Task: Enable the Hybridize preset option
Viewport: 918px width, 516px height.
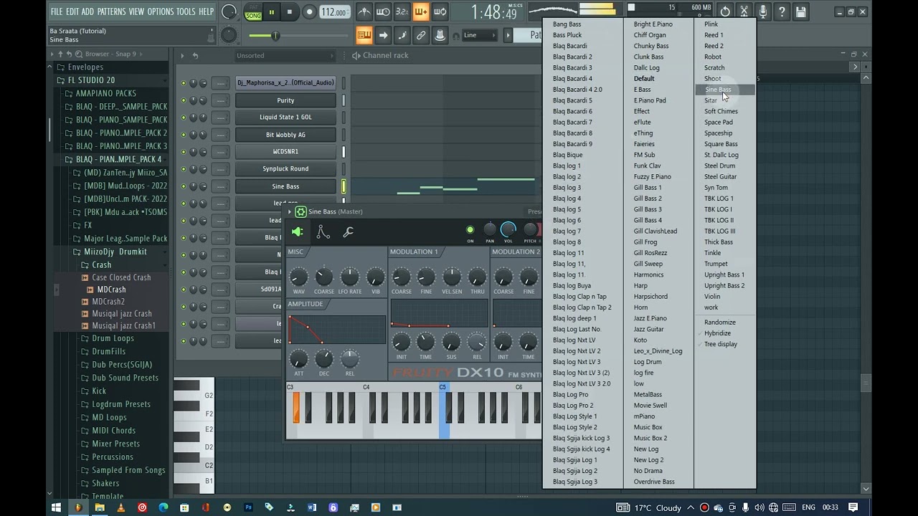Action: pos(717,333)
